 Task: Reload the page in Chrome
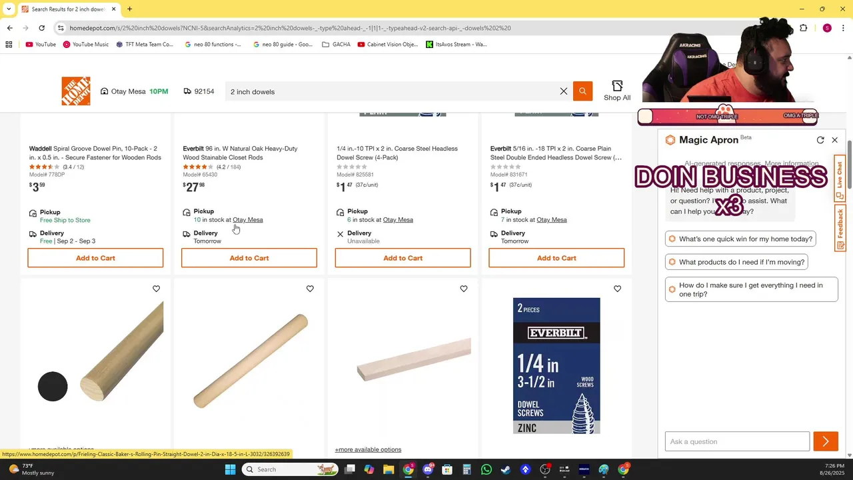pyautogui.click(x=41, y=28)
